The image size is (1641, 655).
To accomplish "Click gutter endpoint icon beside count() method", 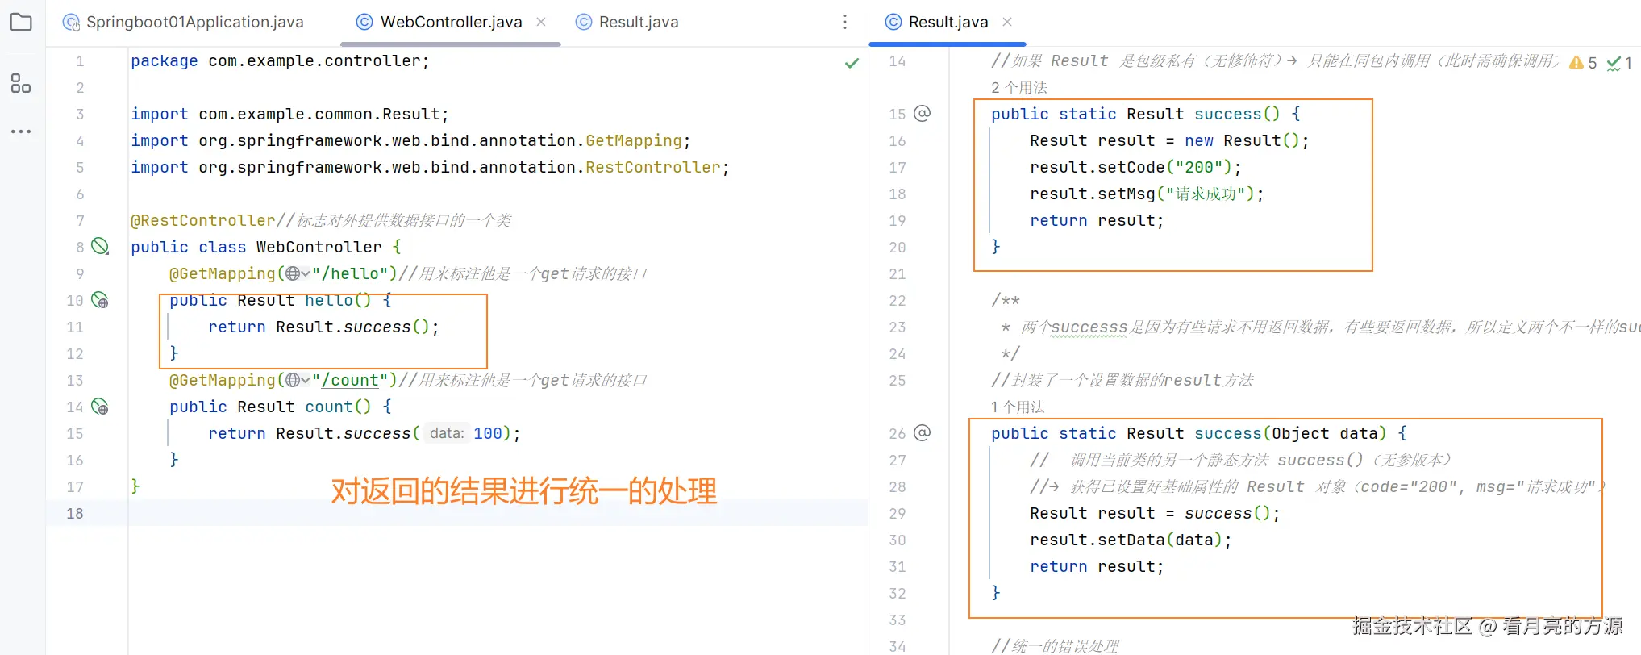I will (x=100, y=407).
